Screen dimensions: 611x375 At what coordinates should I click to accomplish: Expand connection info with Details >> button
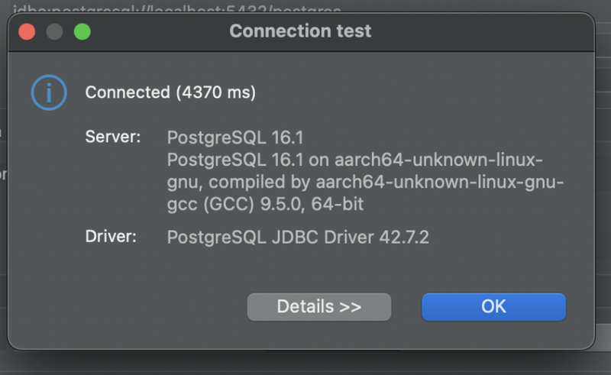pyautogui.click(x=318, y=307)
